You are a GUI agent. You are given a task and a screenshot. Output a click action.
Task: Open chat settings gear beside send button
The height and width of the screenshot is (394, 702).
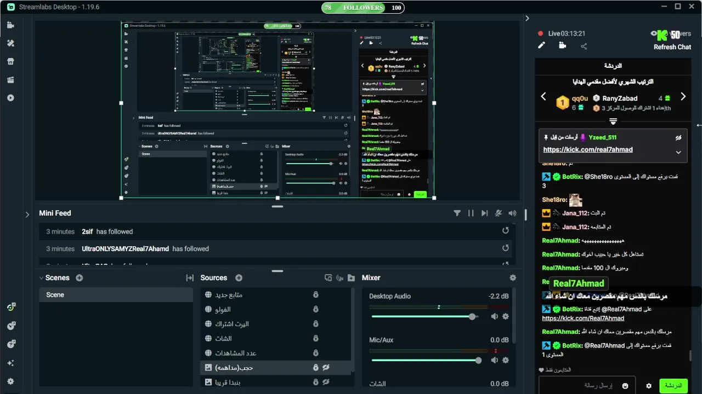[649, 386]
